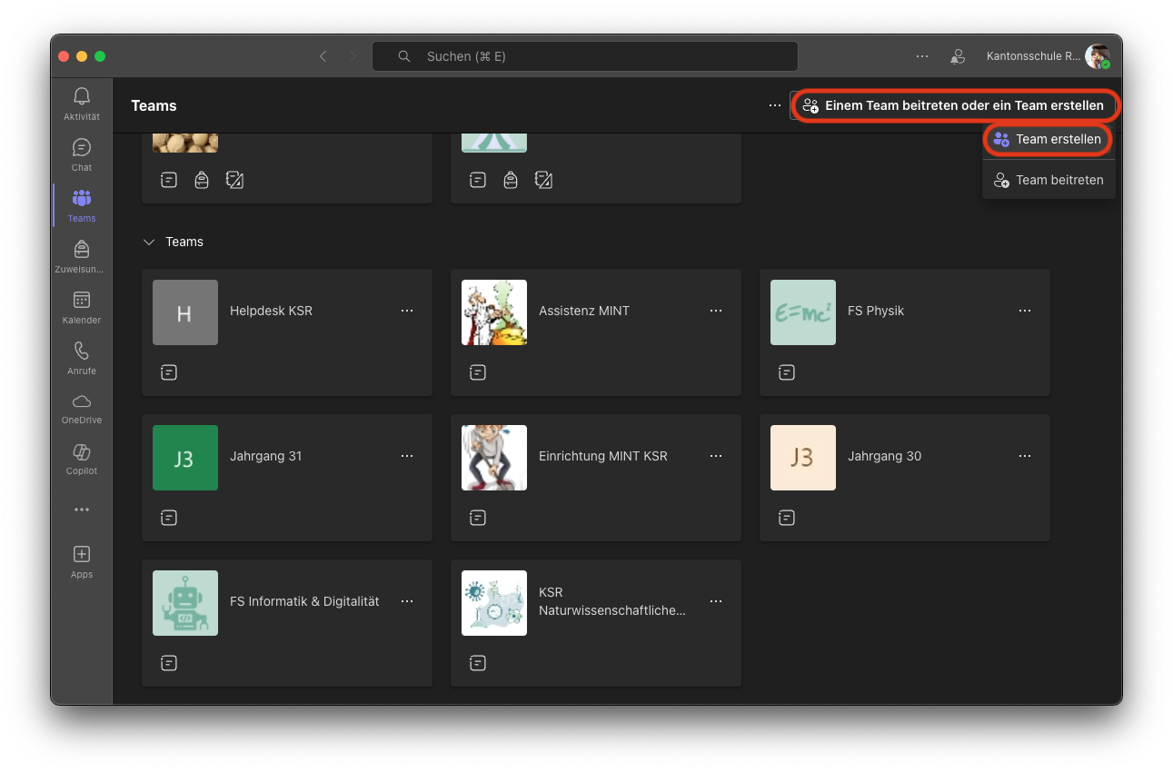This screenshot has height=772, width=1173.
Task: Focus the Suchen search field
Action: 585,56
